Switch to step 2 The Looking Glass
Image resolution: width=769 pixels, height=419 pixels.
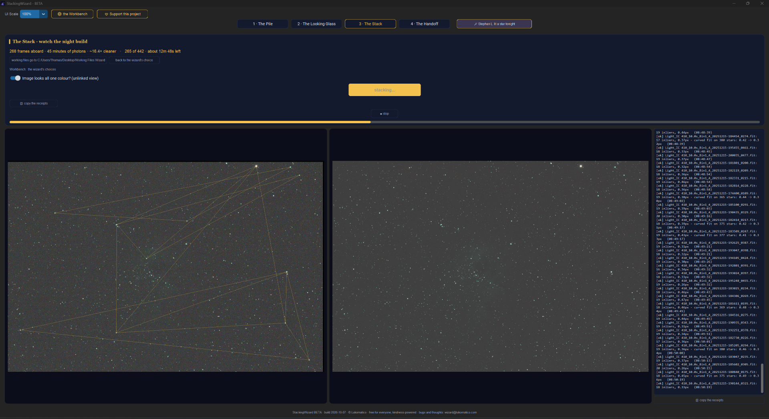point(316,24)
